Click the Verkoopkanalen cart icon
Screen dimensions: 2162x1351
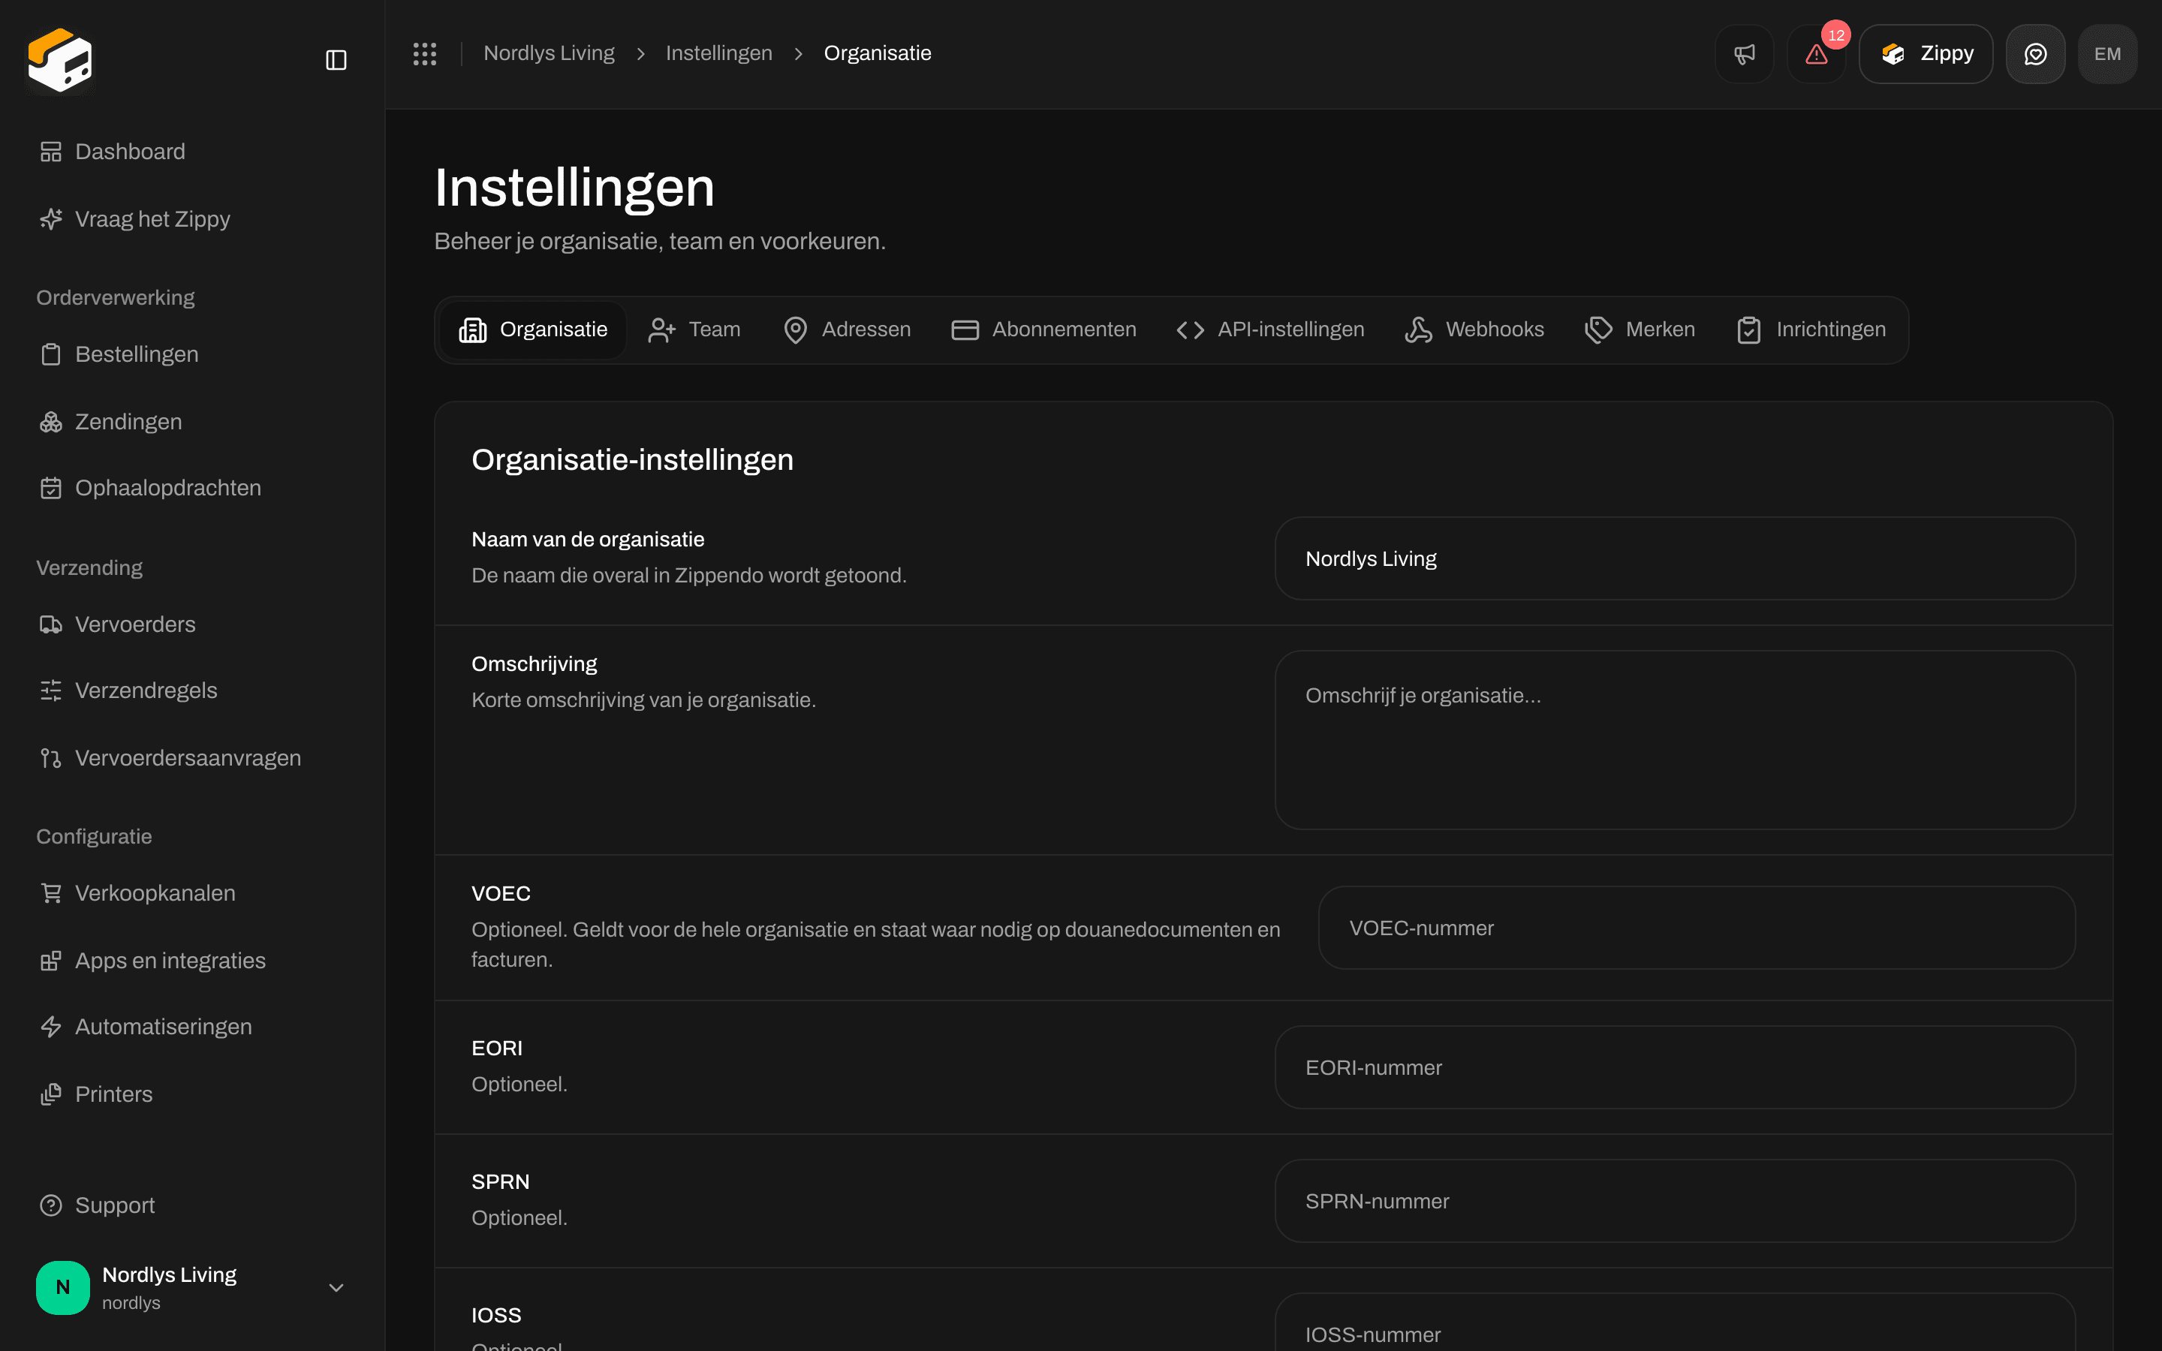51,893
